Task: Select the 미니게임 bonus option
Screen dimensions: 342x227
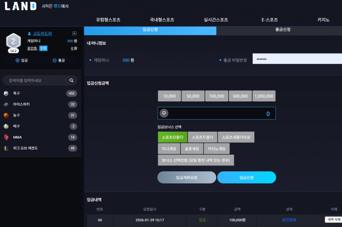Action: point(169,148)
